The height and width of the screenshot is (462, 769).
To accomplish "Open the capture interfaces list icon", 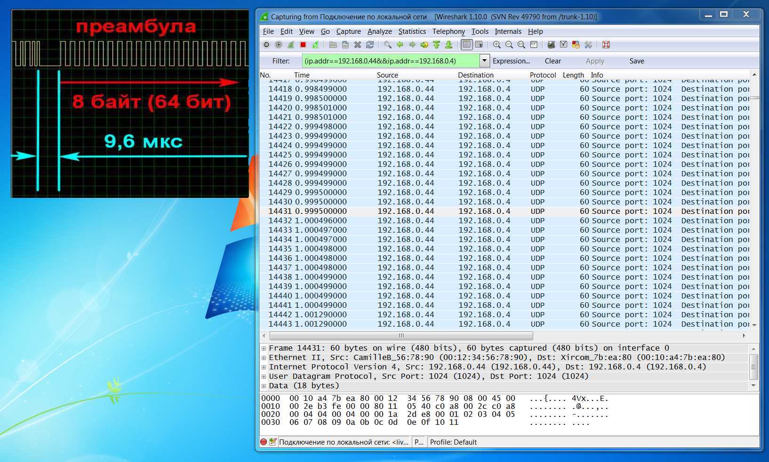I will point(266,45).
